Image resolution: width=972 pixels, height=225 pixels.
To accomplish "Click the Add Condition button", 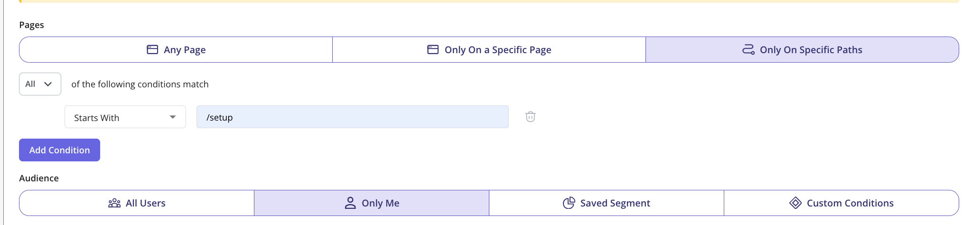I will (59, 150).
